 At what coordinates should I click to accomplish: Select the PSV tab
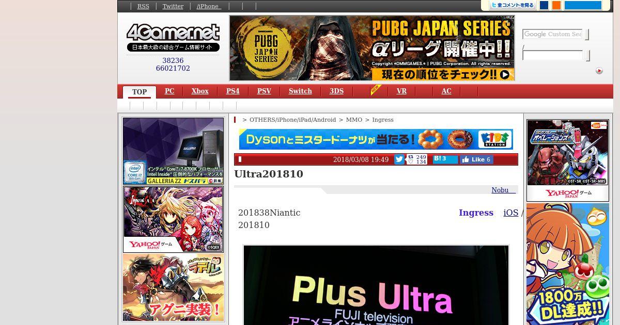[264, 91]
